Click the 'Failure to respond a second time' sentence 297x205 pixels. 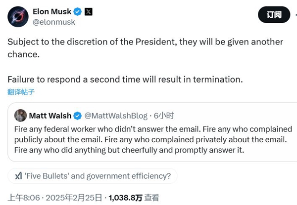(125, 79)
